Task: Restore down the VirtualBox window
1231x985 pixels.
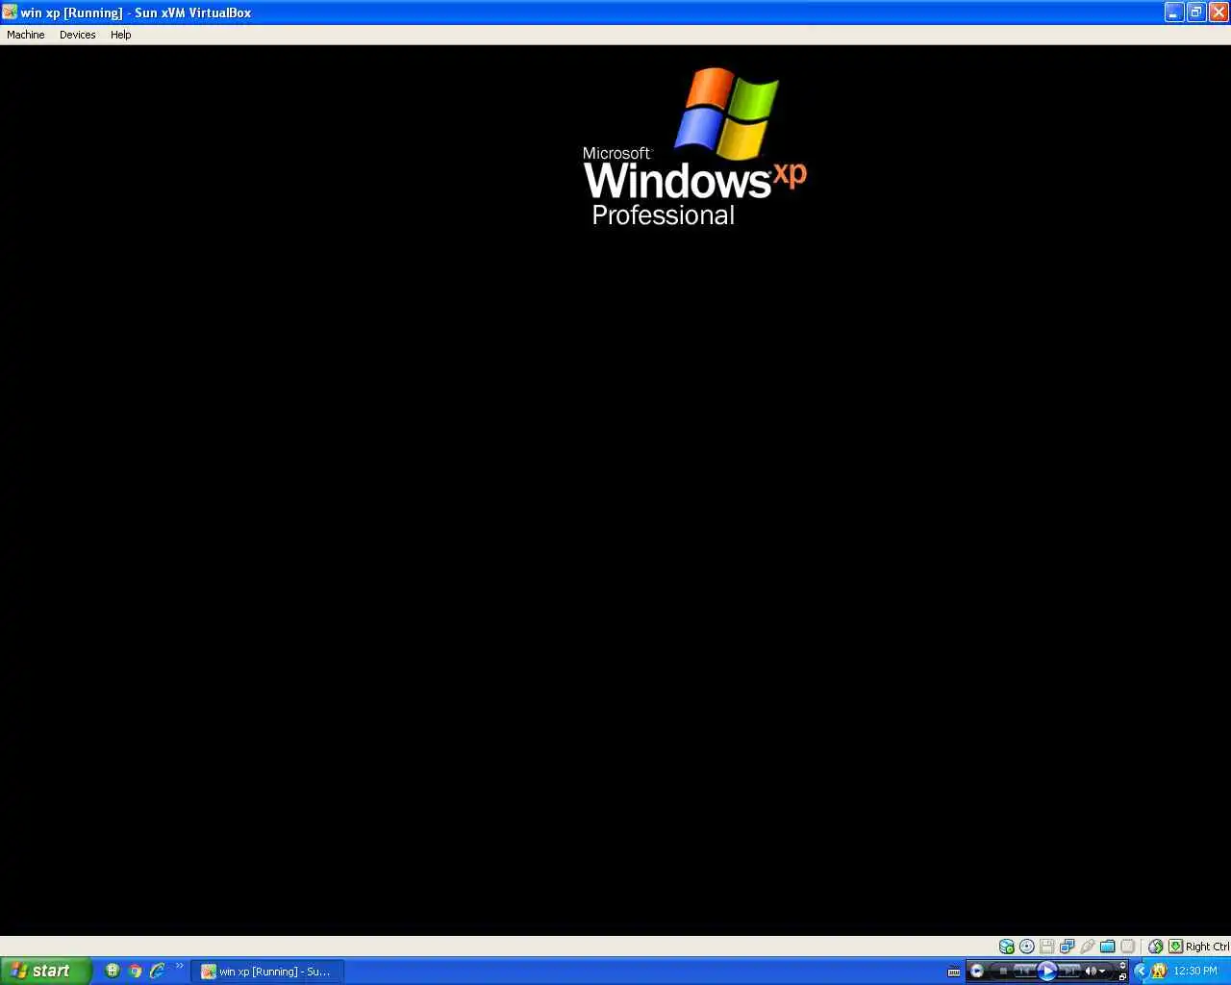Action: (1196, 13)
